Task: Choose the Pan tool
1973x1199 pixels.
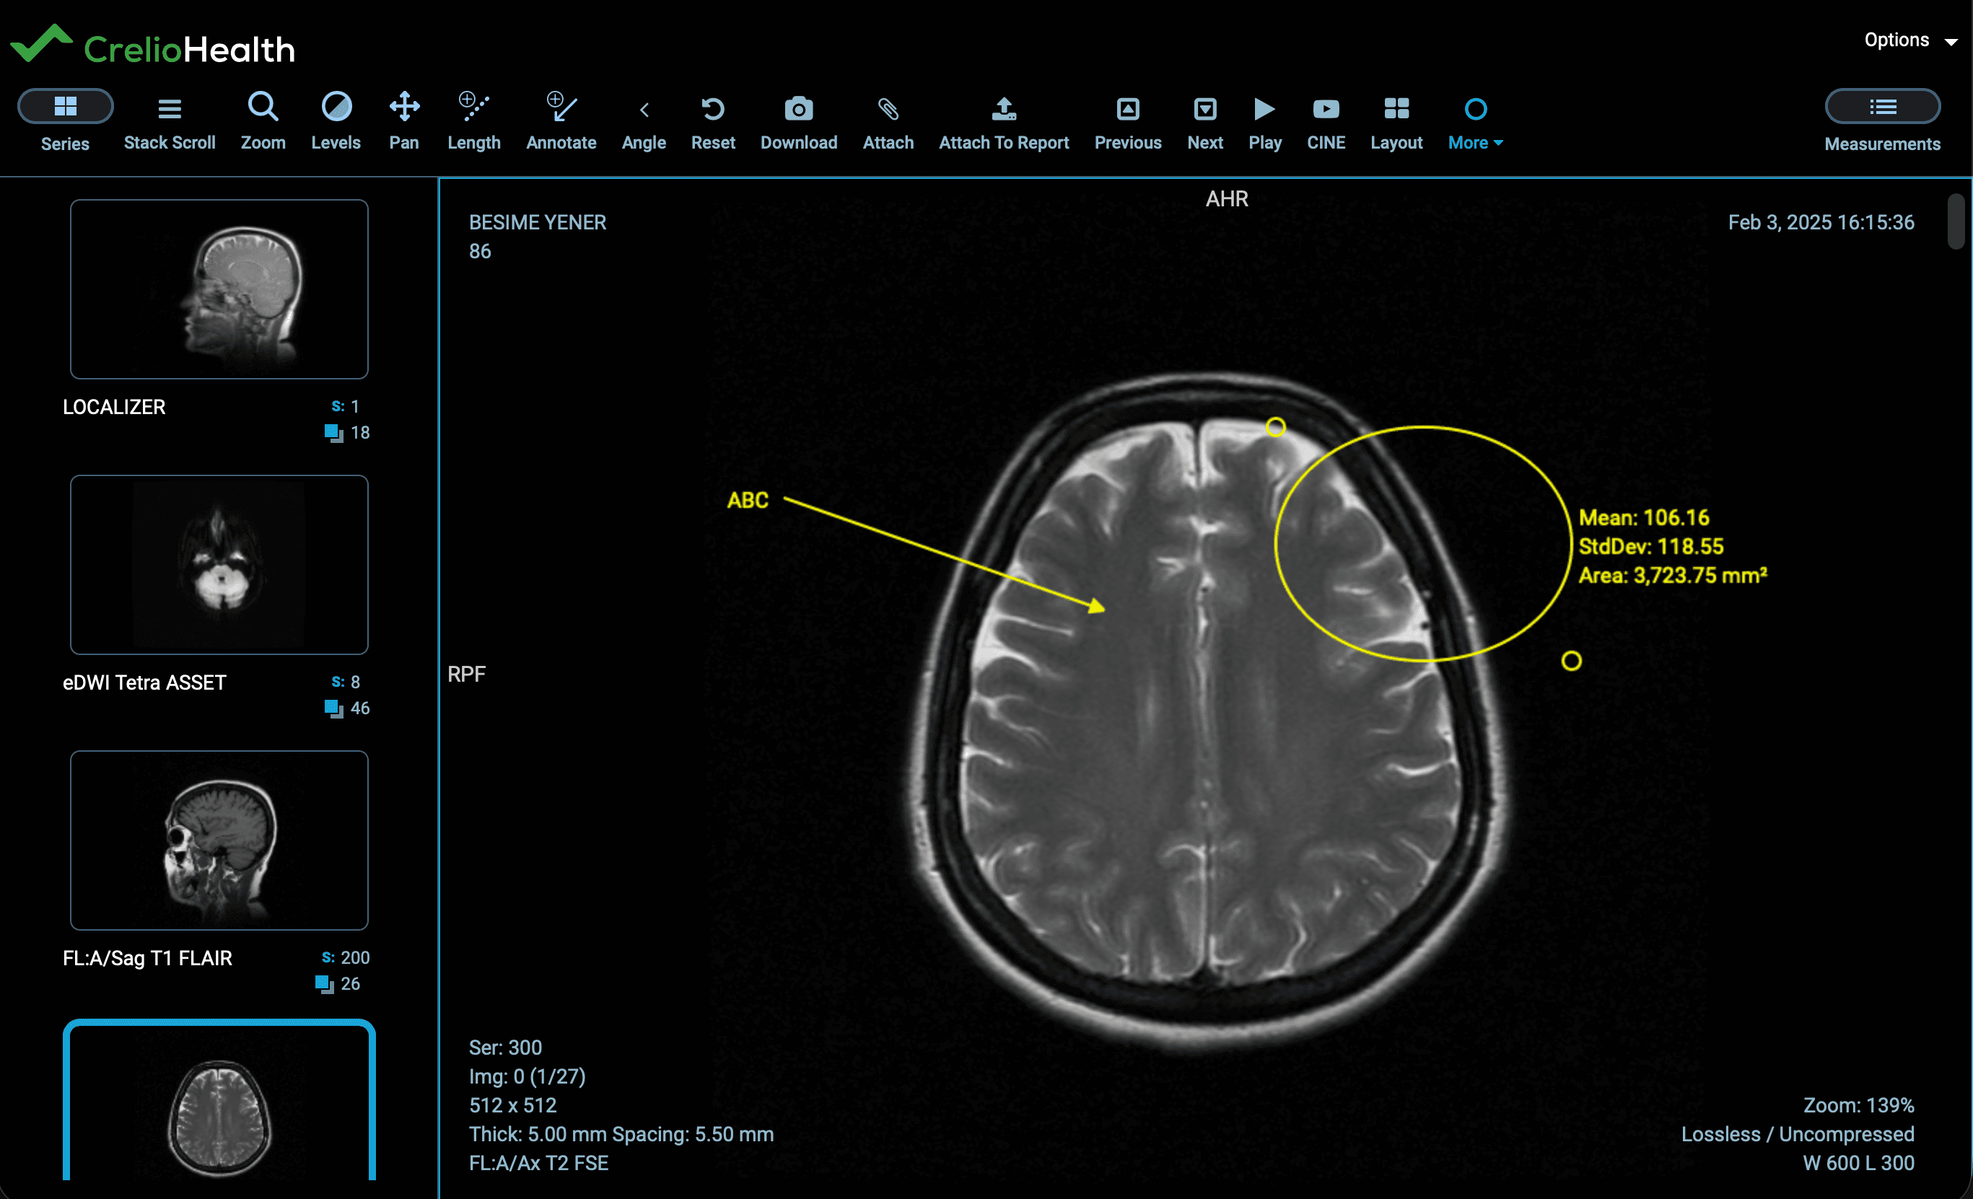Action: [x=404, y=122]
